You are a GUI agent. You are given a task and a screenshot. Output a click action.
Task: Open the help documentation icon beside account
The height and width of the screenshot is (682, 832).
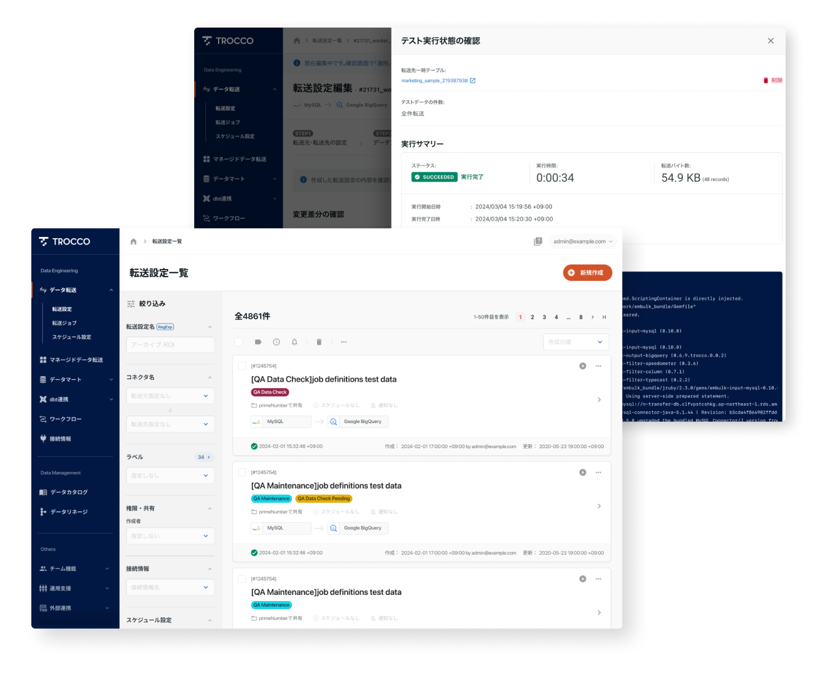pyautogui.click(x=538, y=241)
